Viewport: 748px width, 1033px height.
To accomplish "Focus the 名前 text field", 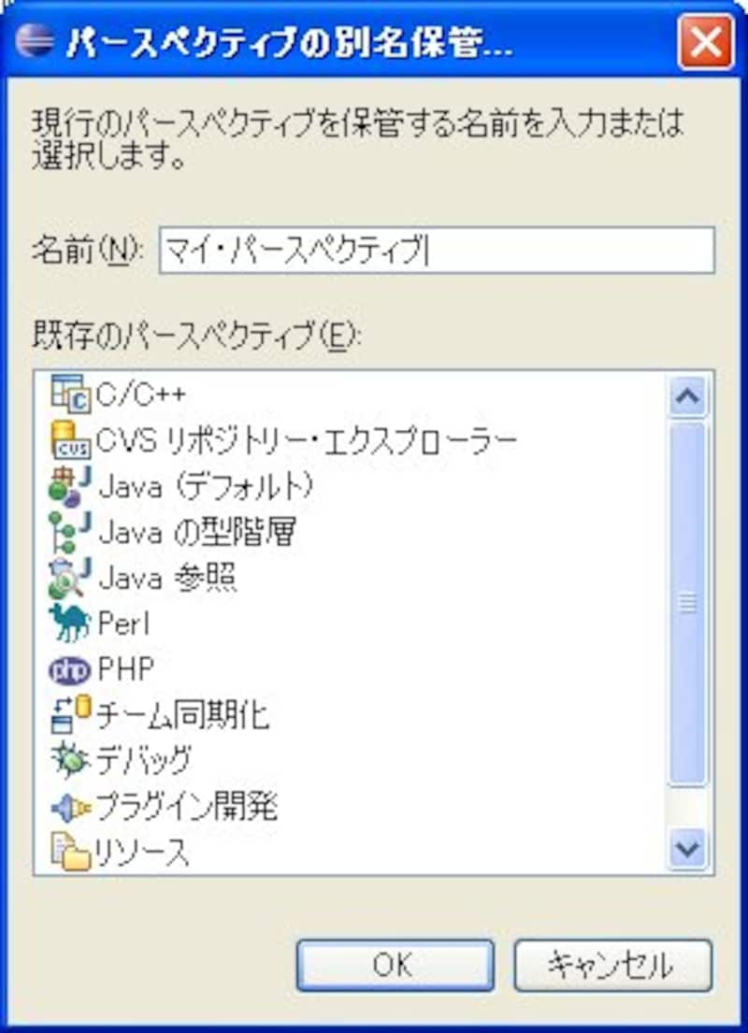I will point(436,250).
